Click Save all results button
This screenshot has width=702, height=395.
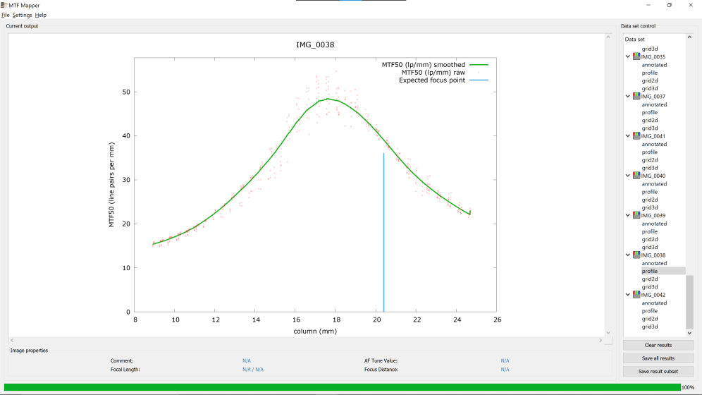tap(658, 358)
